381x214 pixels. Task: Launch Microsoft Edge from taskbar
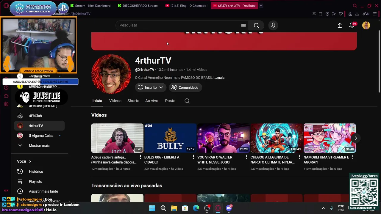196,208
